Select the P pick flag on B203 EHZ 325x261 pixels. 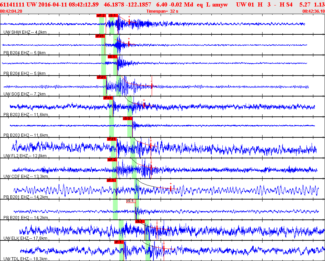(108, 98)
